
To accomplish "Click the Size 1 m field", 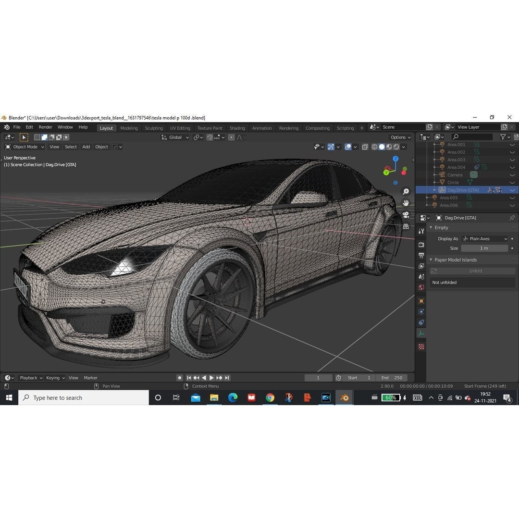I will tap(484, 248).
